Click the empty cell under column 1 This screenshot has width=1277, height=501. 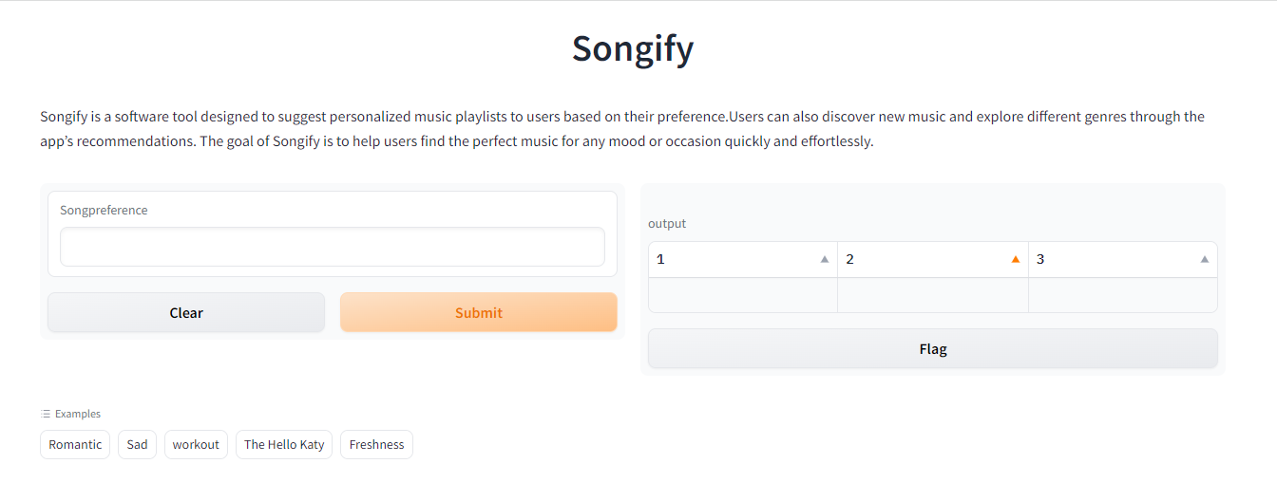tap(743, 295)
